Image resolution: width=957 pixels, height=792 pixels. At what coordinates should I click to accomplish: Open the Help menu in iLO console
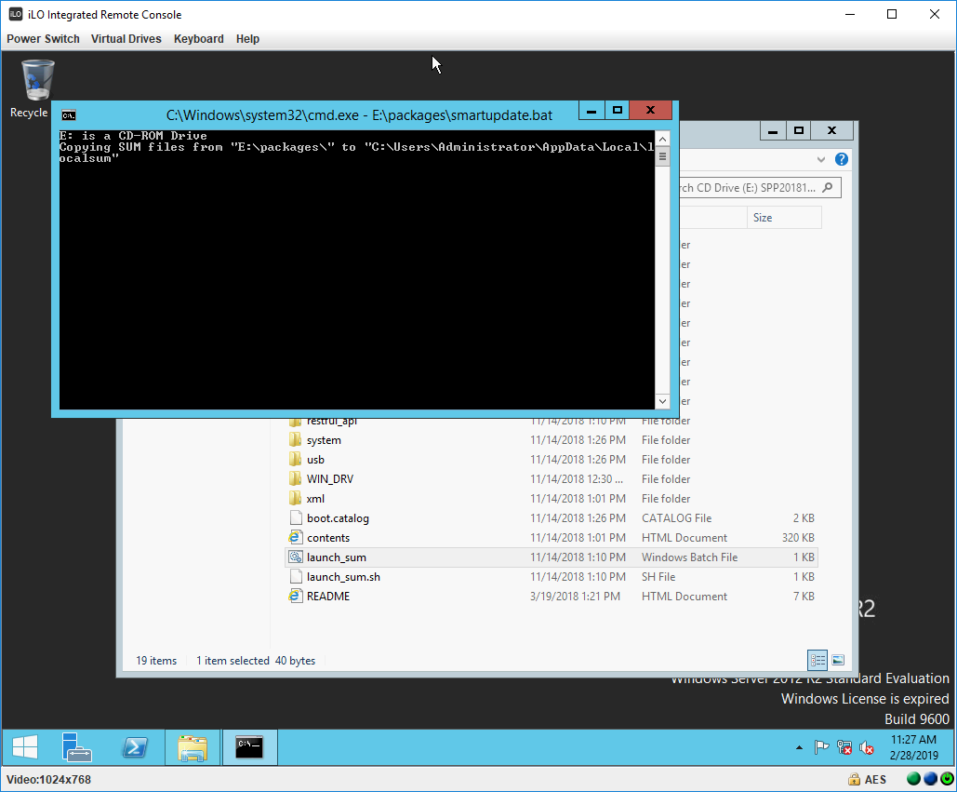pos(247,38)
